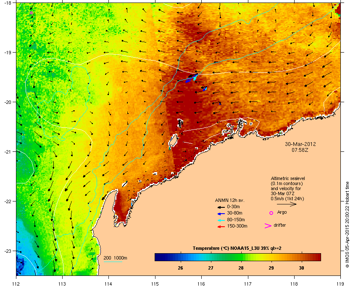Screen dimensions: 353x286
Task: Click the longitude axis label 119
Action: pos(340,283)
